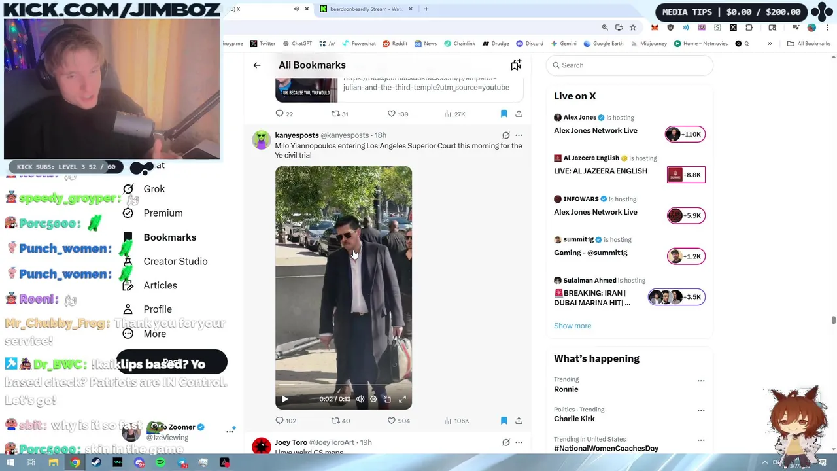Screen dimensions: 837x471
Task: Open more options on kanyesposts post
Action: coord(519,135)
